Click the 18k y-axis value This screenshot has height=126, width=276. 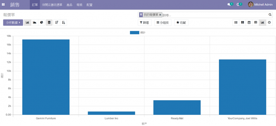pos(9,36)
